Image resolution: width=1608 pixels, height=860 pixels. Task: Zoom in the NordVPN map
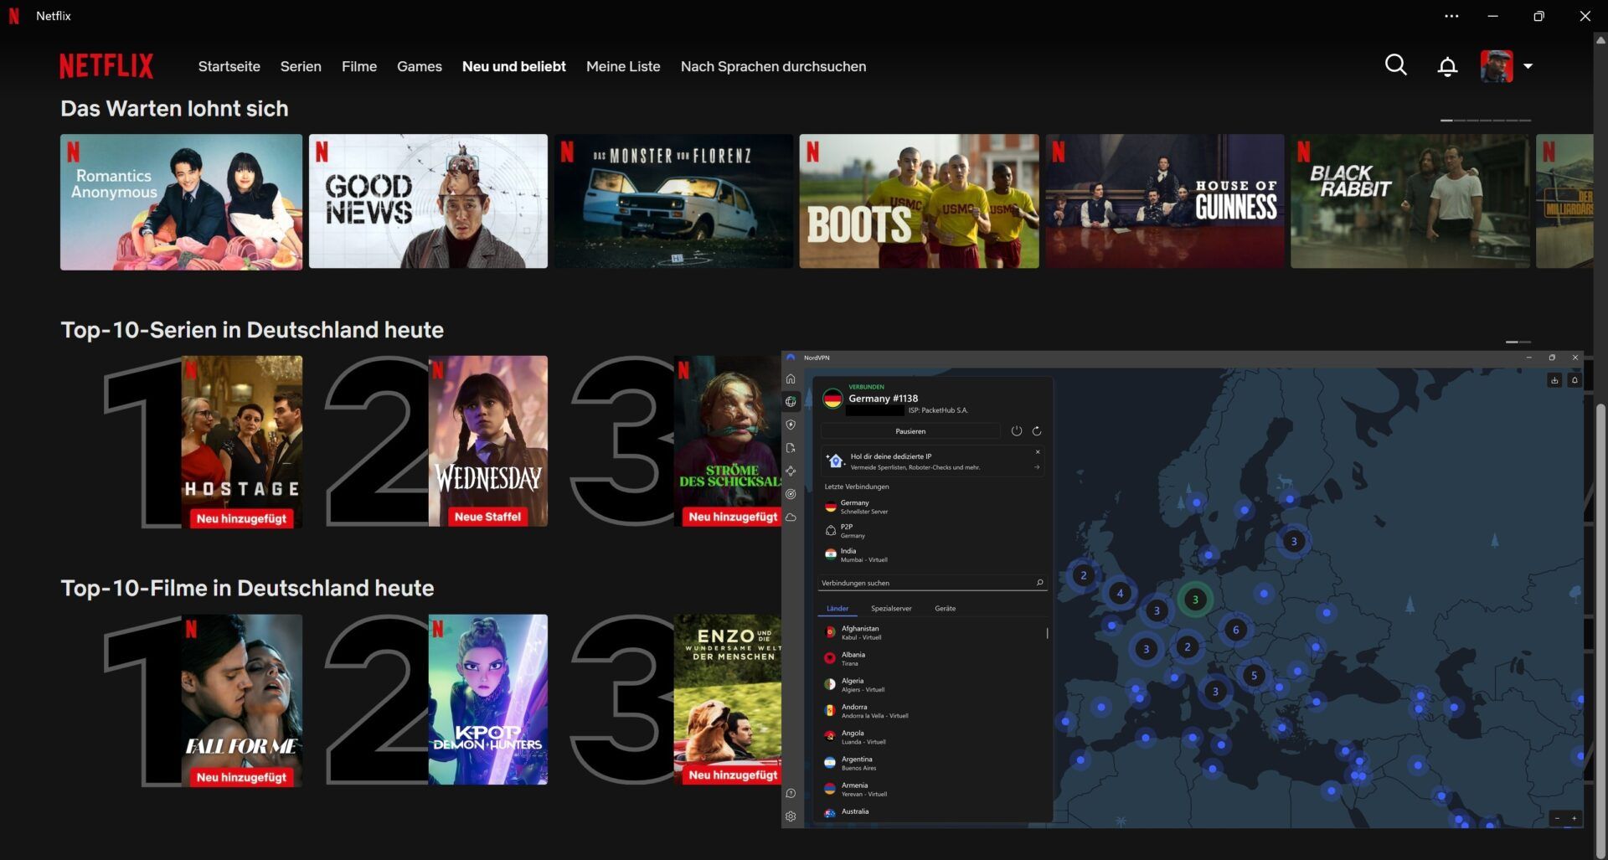coord(1574,818)
